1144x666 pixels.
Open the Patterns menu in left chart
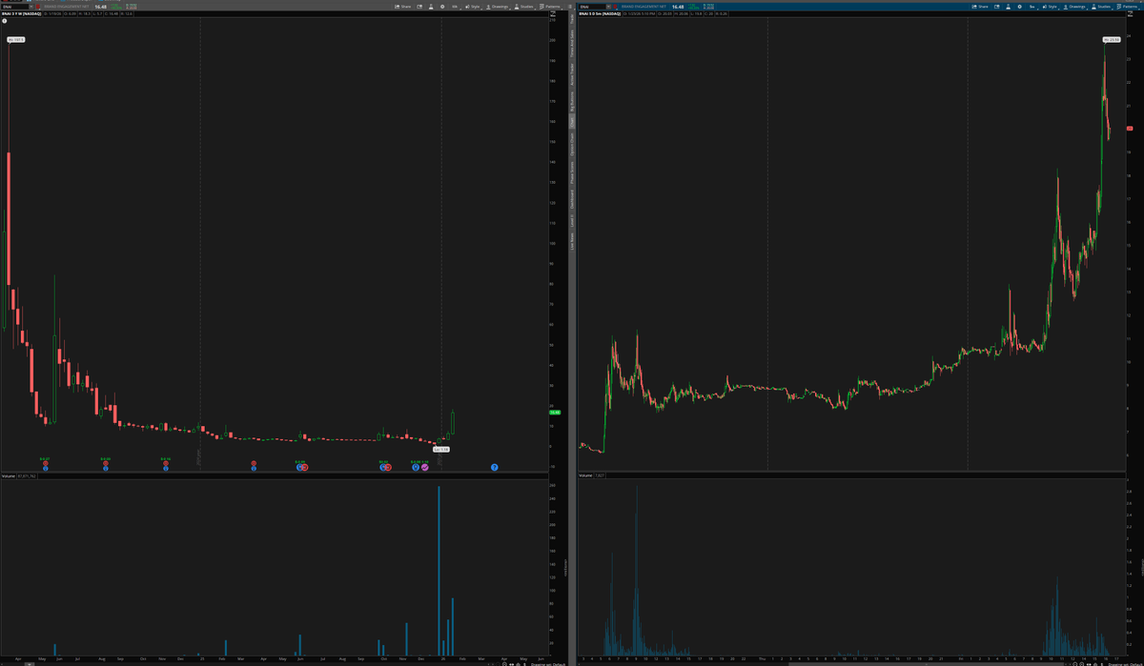tap(551, 7)
